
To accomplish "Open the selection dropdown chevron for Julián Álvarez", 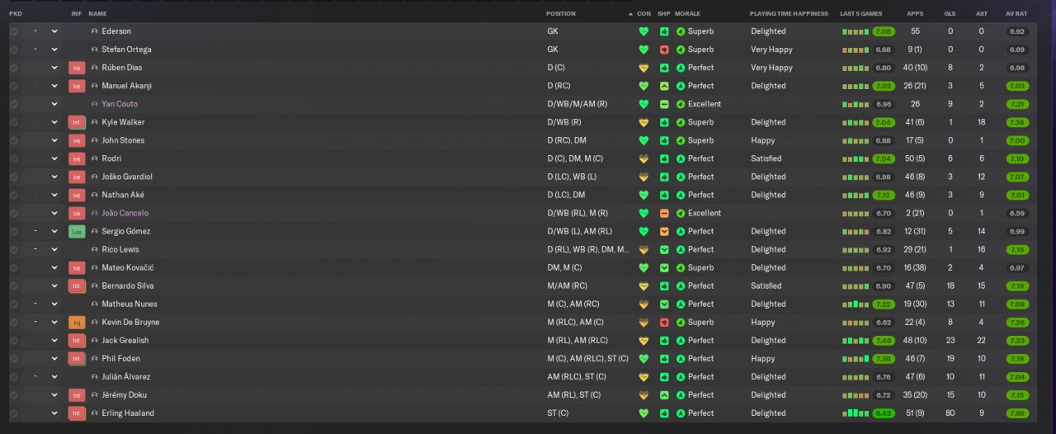I will pyautogui.click(x=54, y=376).
